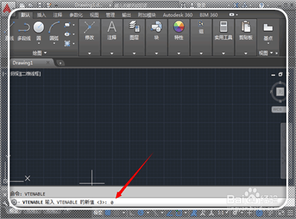This screenshot has width=296, height=219.
Task: Switch to the Default (默认) ribbon tab
Action: (25, 15)
